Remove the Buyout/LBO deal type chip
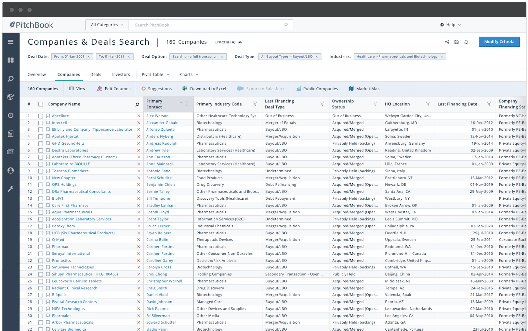 tap(317, 57)
